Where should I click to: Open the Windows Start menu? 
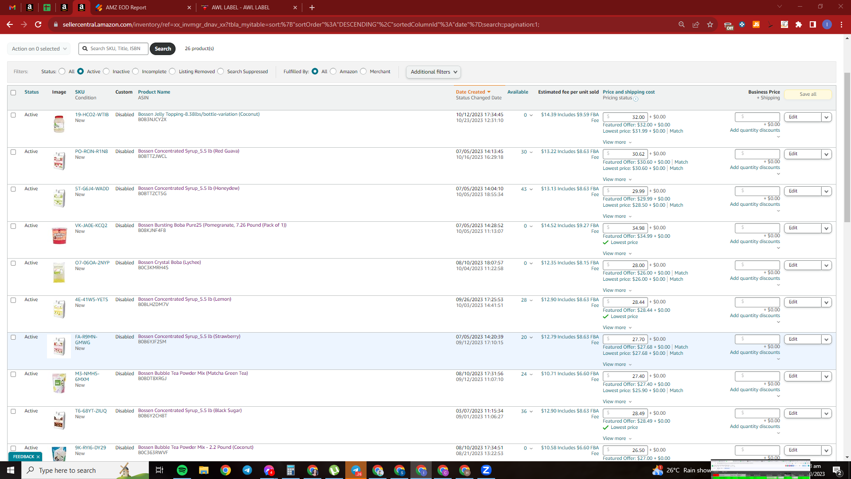11,470
